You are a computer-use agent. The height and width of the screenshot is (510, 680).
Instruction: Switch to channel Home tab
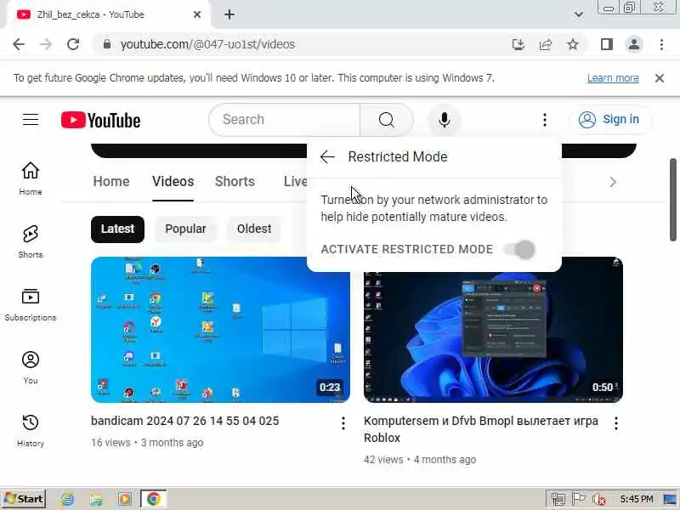click(111, 181)
